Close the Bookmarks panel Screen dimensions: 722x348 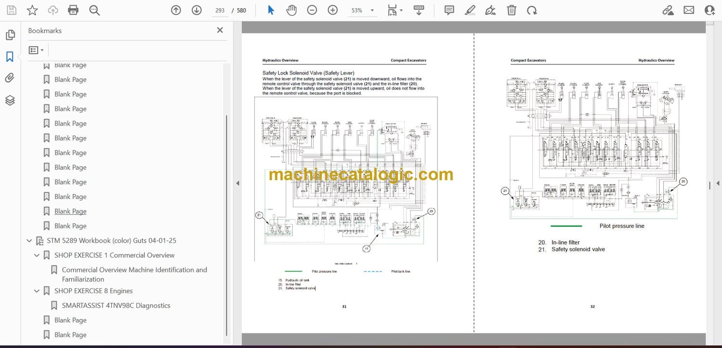click(220, 30)
